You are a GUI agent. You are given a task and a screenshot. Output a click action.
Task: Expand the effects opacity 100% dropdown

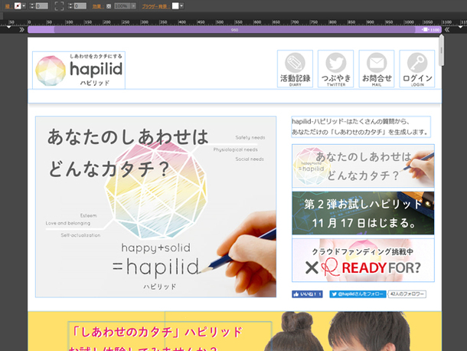pos(136,6)
